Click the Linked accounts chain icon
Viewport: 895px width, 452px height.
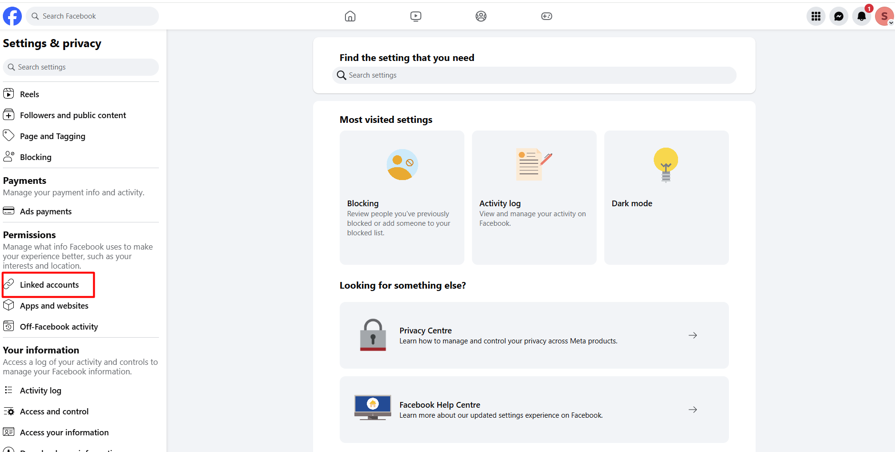(9, 284)
